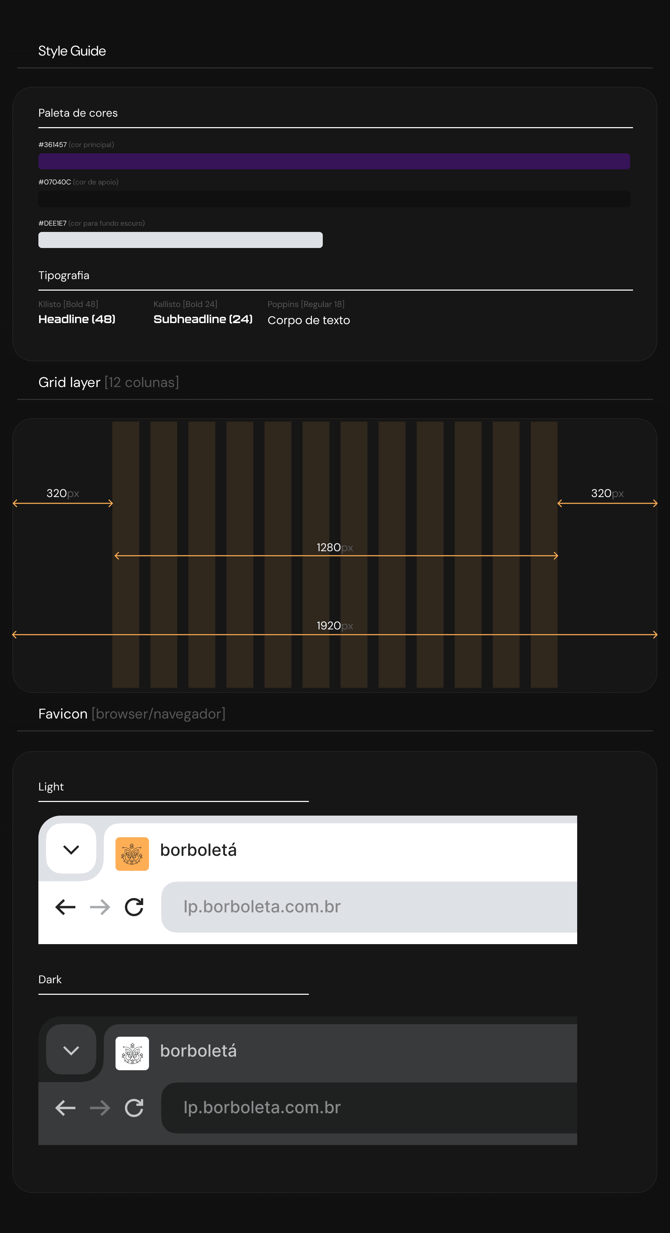Click the Subheadline (24) text sample
670x1233 pixels.
click(203, 319)
